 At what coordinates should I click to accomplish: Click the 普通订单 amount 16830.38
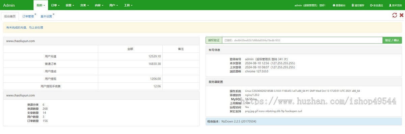[x=155, y=64]
